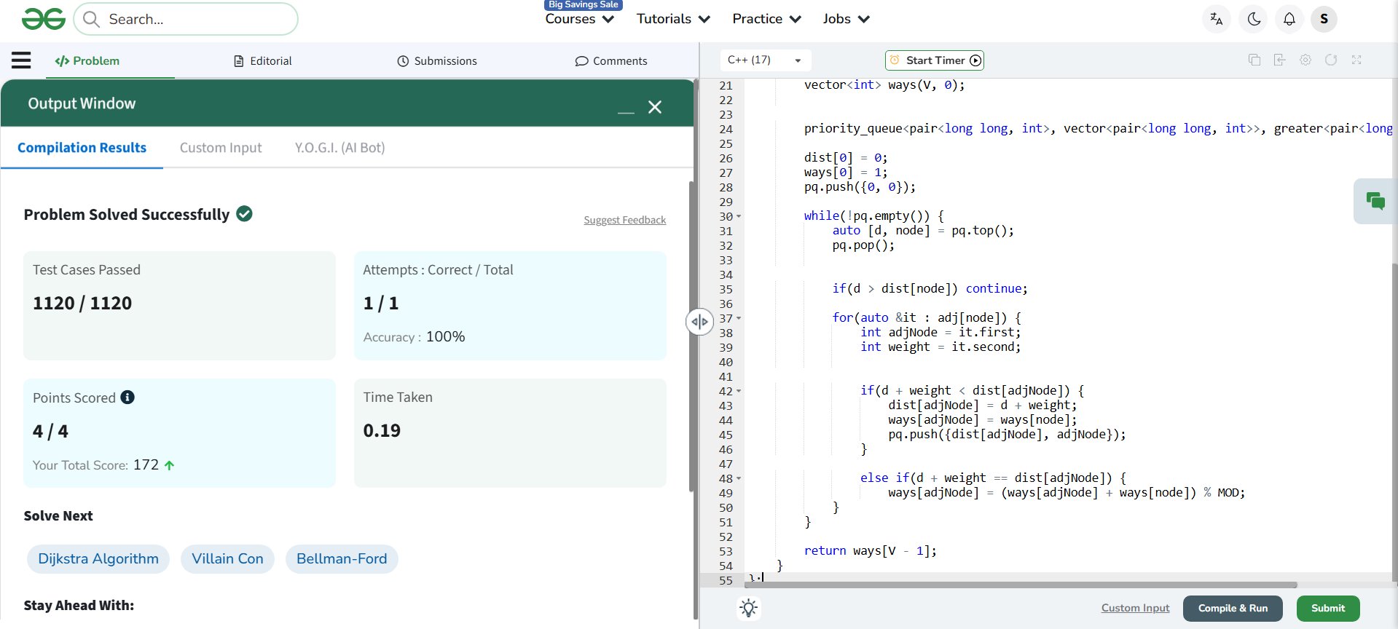The height and width of the screenshot is (629, 1398).
Task: Click the copy code icon in editor
Action: [x=1254, y=60]
